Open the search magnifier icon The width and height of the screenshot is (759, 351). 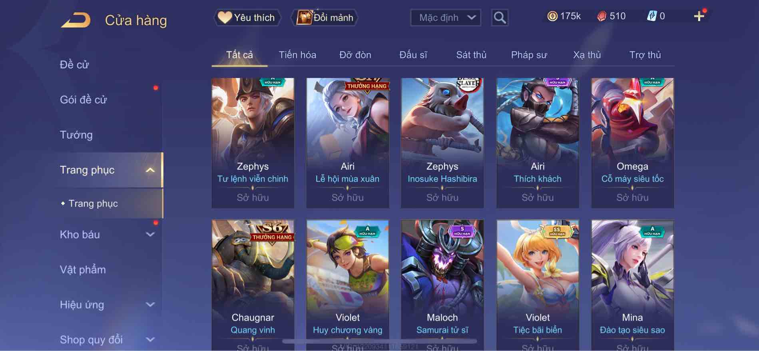click(500, 18)
